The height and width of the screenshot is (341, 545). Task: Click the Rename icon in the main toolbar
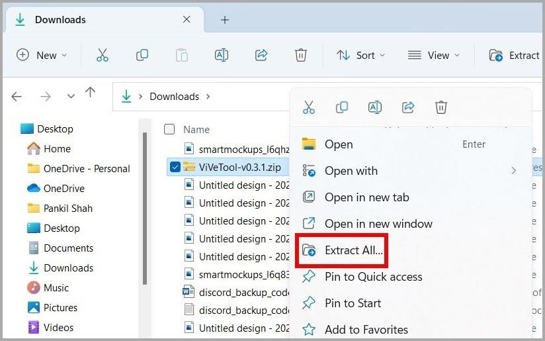(222, 55)
